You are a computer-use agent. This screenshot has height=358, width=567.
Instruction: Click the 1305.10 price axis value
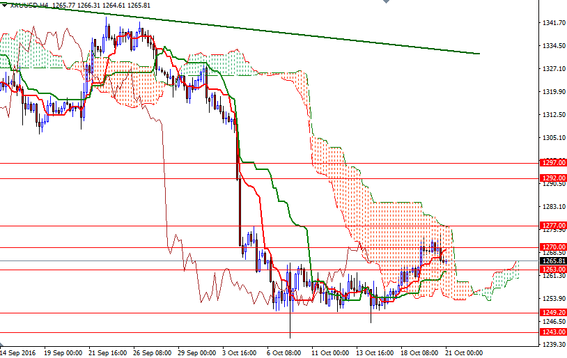click(554, 138)
